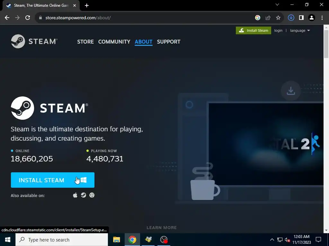The height and width of the screenshot is (246, 329).
Task: Open a new browser tab
Action: pyautogui.click(x=87, y=5)
